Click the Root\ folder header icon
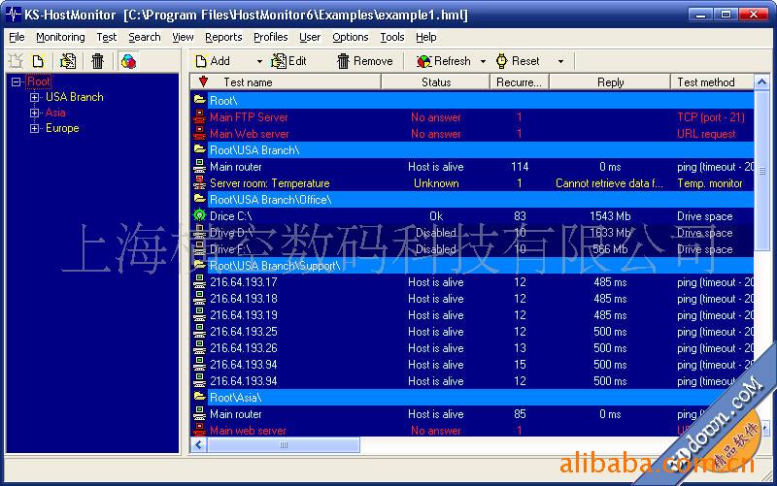Image resolution: width=777 pixels, height=486 pixels. click(200, 101)
